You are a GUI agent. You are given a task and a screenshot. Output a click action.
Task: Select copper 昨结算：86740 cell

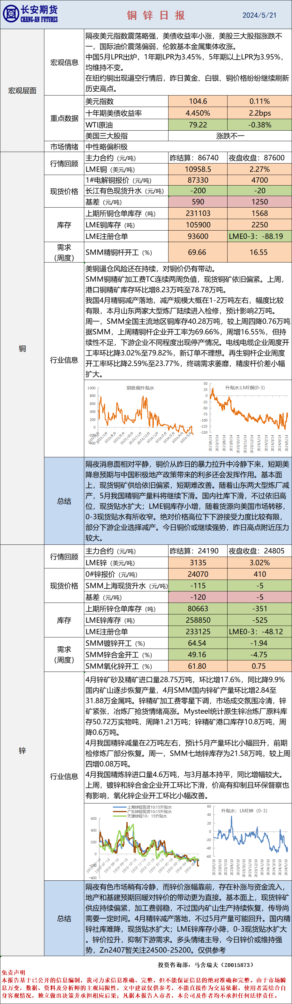(198, 158)
